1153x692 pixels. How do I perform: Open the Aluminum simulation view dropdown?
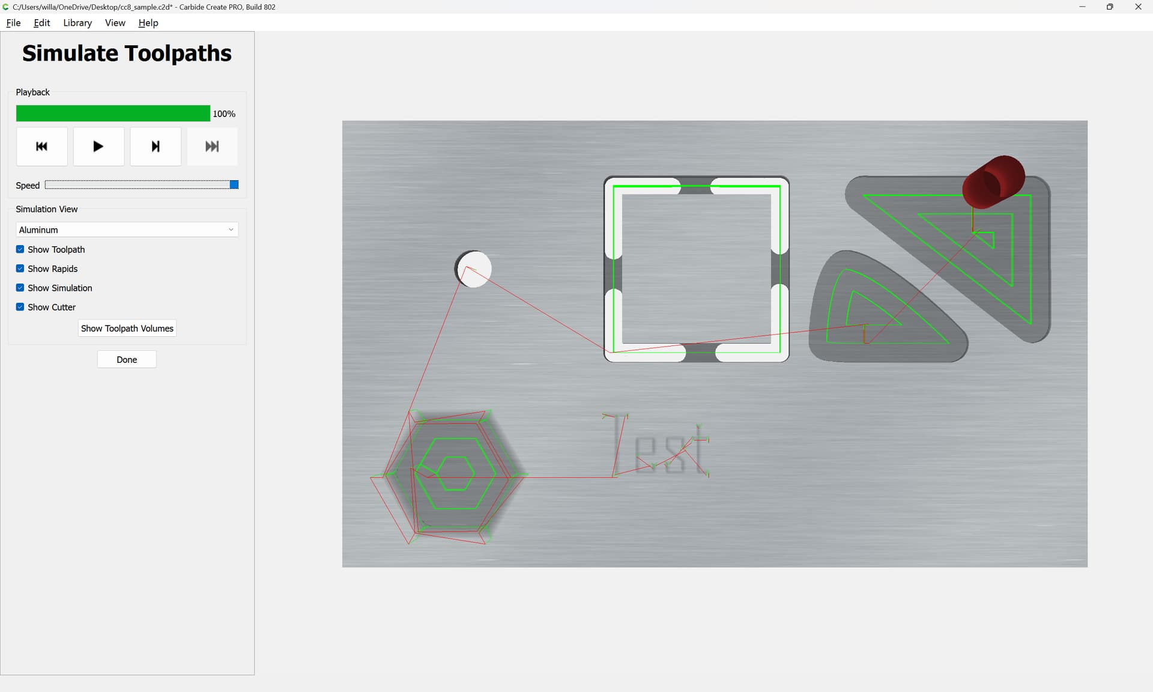[127, 229]
